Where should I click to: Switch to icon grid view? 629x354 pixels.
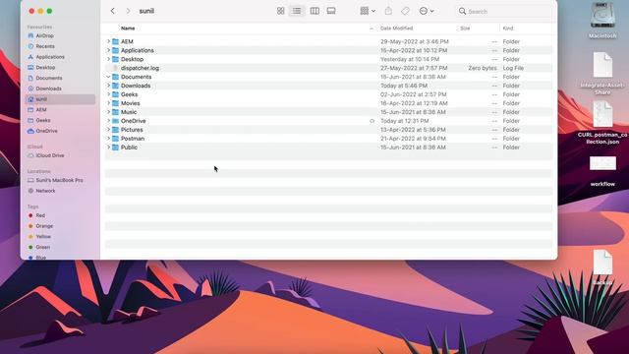[x=281, y=11]
